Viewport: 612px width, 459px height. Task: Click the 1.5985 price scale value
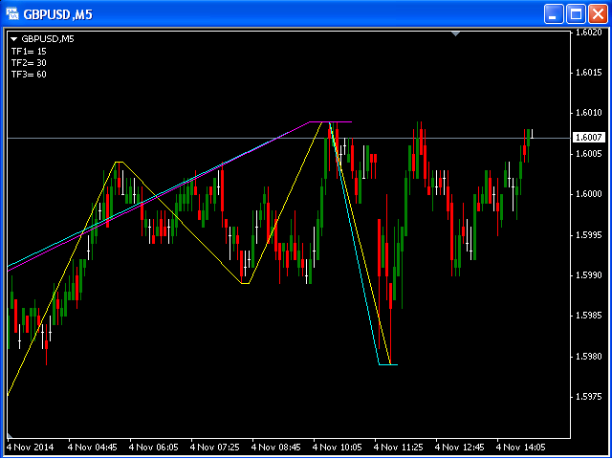(590, 316)
